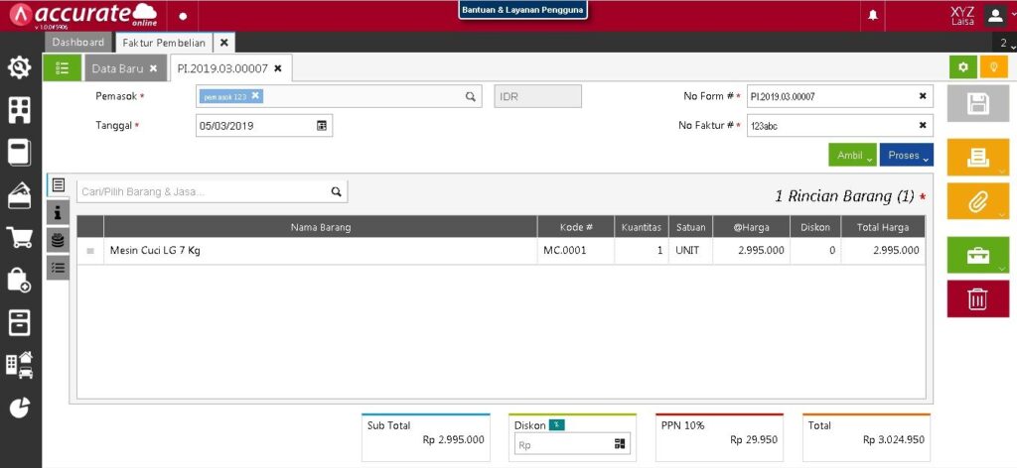
Task: Click the Cari/Pilih Barang & Jasa search field
Action: point(204,191)
